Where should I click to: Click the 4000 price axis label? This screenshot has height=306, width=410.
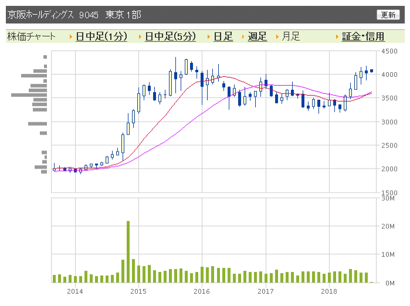[x=389, y=75]
